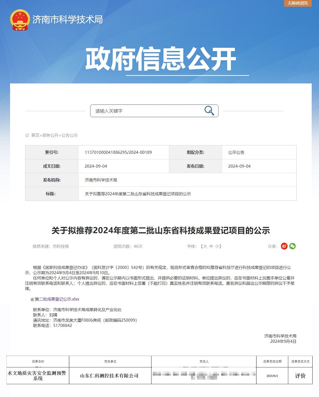Click the xlsx file icon beside attachment
Image resolution: width=319 pixels, height=397 pixels.
(32, 299)
